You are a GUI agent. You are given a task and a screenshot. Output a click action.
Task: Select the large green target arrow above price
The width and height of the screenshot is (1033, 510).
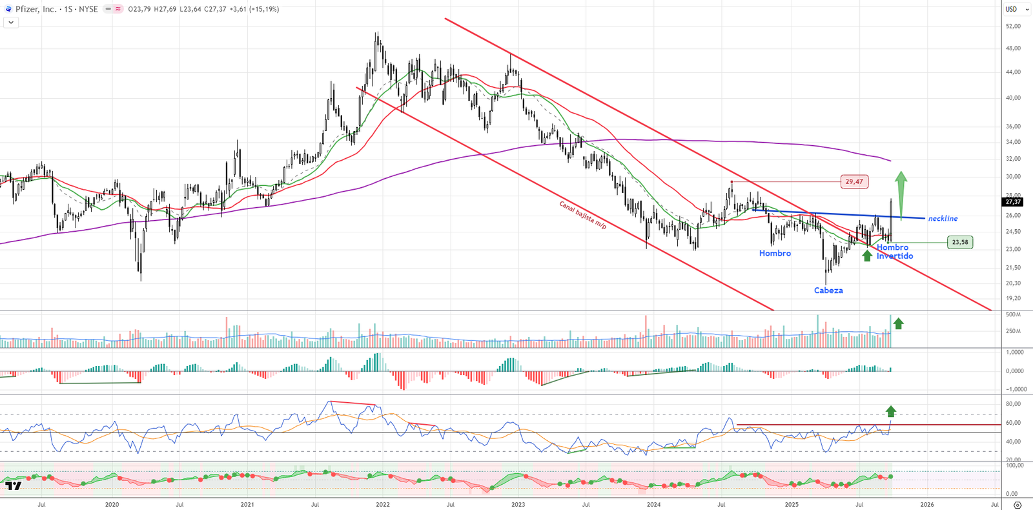[x=901, y=194]
